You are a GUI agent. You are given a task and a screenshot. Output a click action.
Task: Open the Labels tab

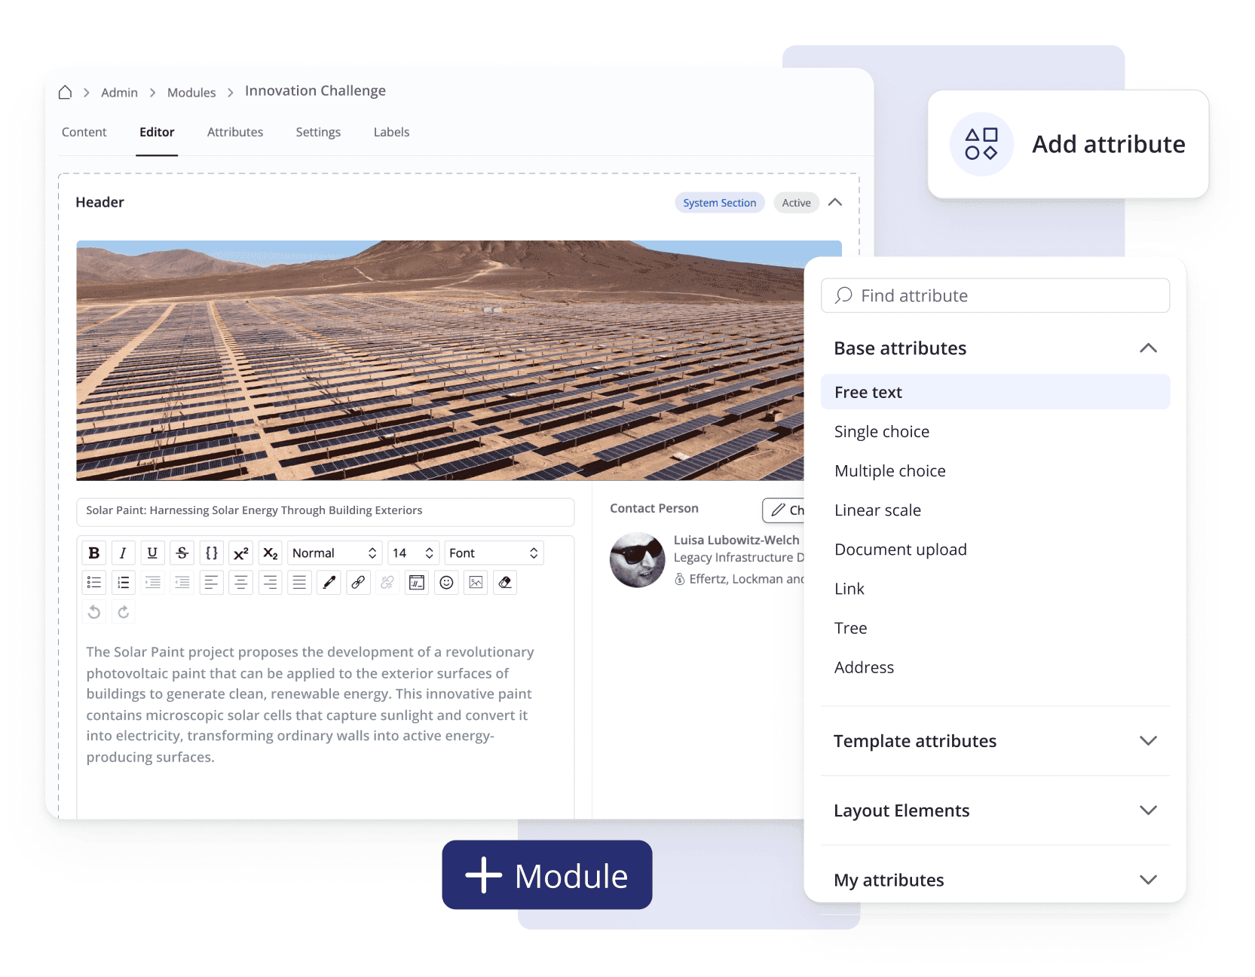click(392, 132)
